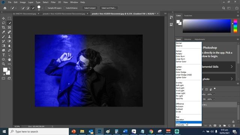Expand more document tabs arrows

point(165,13)
